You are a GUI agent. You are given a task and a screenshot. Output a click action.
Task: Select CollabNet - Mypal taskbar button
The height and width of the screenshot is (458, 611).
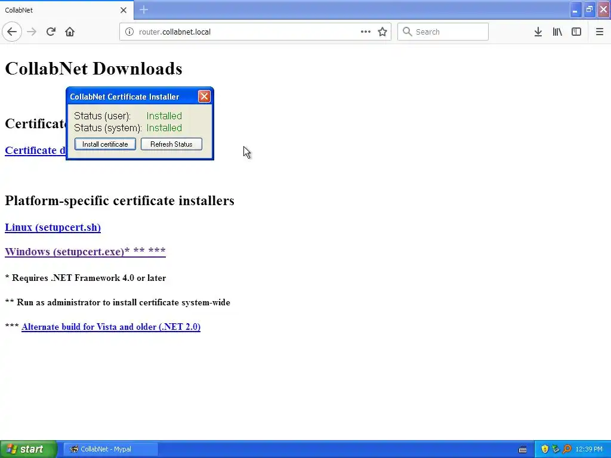[x=110, y=449]
